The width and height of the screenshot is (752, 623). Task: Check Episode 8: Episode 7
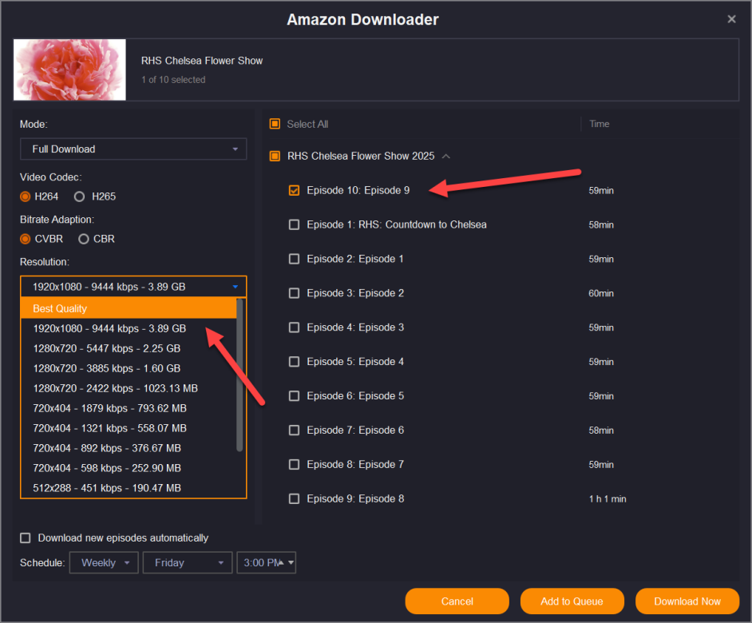pyautogui.click(x=294, y=465)
